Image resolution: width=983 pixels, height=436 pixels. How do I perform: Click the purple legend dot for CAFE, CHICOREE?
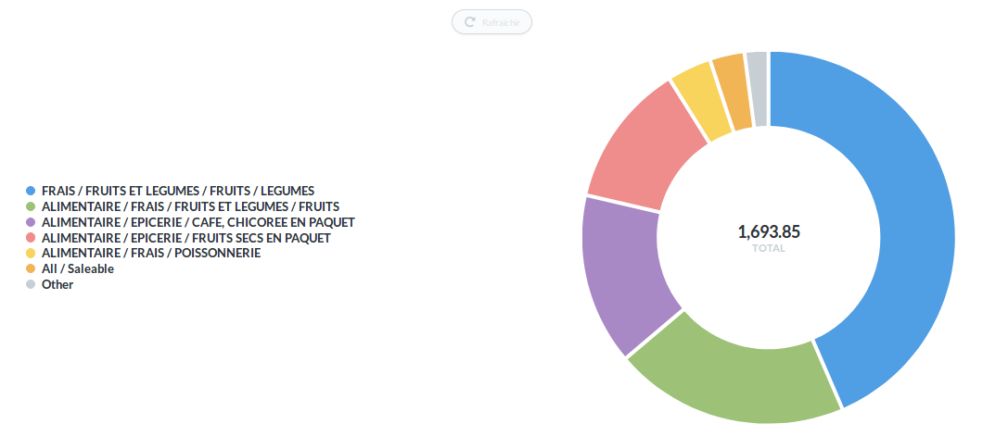click(x=31, y=222)
